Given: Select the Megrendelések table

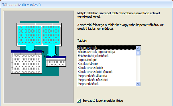Looking at the screenshot, I should pyautogui.click(x=107, y=84).
